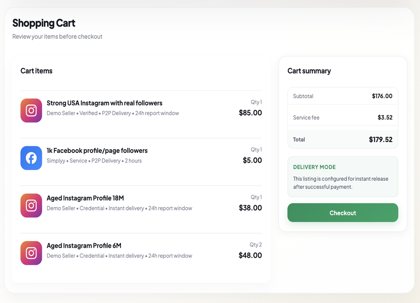The width and height of the screenshot is (420, 303).
Task: Click the Shopping Cart heading
Action: pyautogui.click(x=44, y=23)
